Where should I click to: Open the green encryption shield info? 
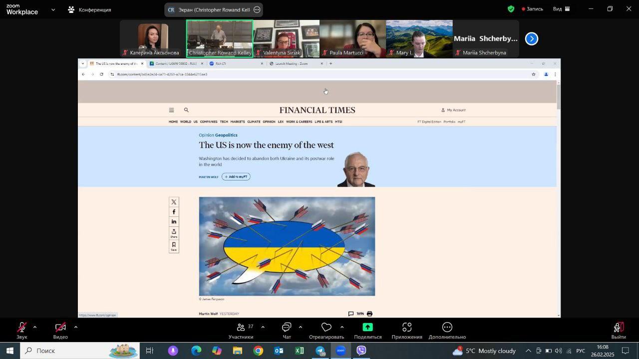pos(511,9)
